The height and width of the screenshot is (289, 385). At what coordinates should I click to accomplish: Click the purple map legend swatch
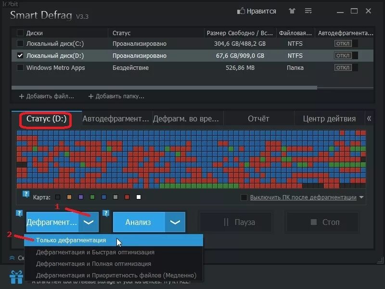pos(81,197)
